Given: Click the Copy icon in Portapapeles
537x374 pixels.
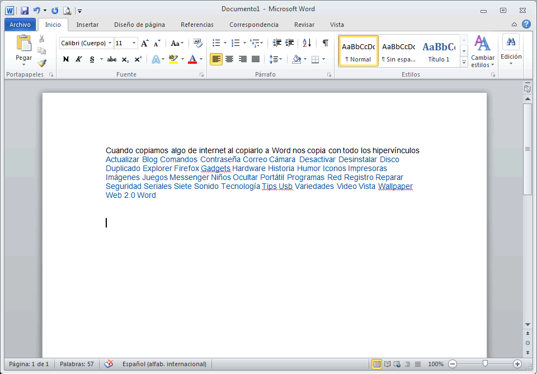Looking at the screenshot, I should pyautogui.click(x=42, y=51).
